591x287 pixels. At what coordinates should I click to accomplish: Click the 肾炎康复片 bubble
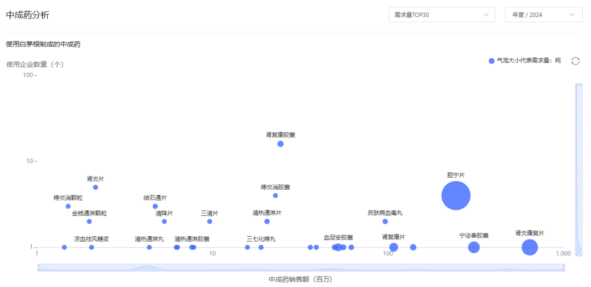[x=530, y=248]
